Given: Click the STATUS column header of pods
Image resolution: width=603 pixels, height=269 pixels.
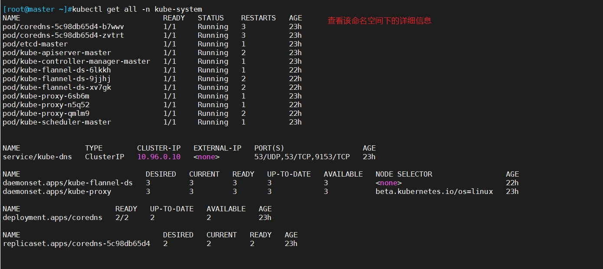Looking at the screenshot, I should 211,18.
